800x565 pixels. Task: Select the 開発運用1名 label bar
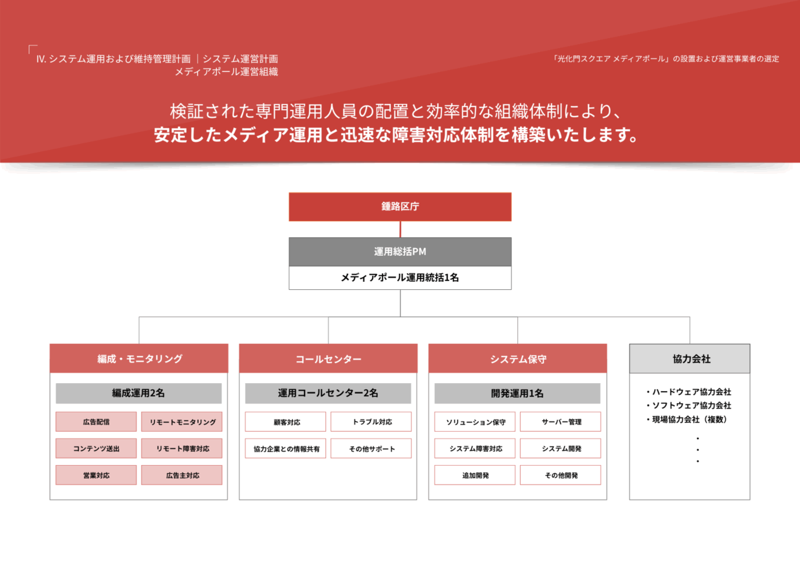click(517, 393)
